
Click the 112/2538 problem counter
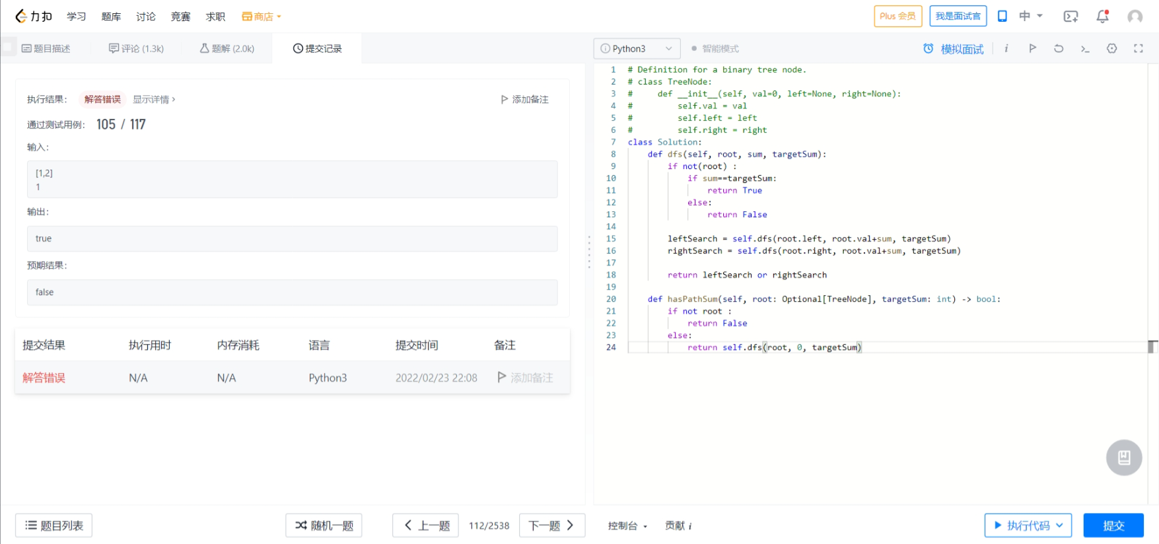point(489,526)
